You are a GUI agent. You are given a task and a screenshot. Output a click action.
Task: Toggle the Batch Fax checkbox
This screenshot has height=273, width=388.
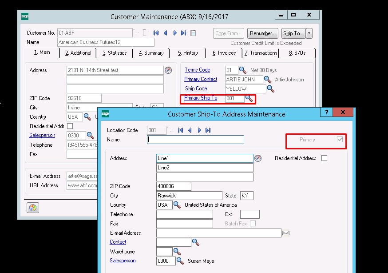click(253, 224)
